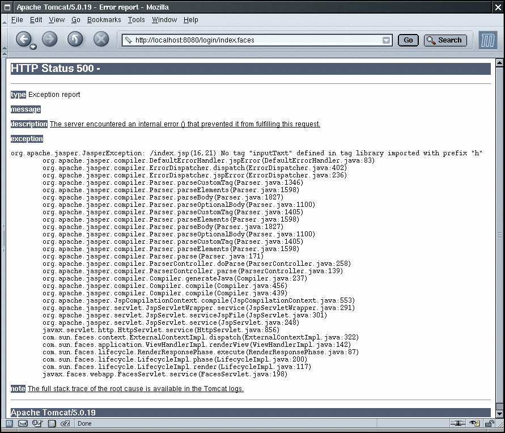505x433 pixels.
Task: Click the JspCompilationContext.compile stack line
Action: (198, 300)
